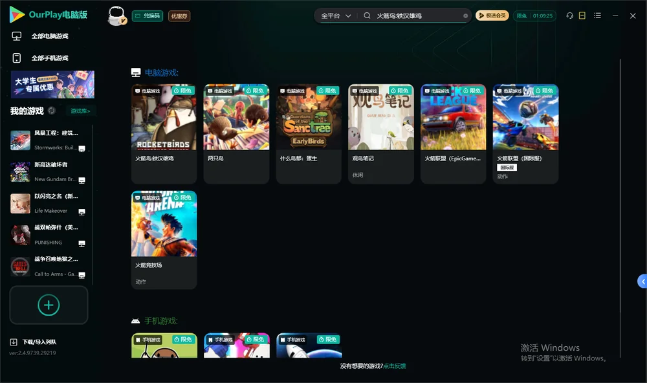The image size is (647, 383).
Task: Expand the side panel chevron on the right edge
Action: pos(642,281)
